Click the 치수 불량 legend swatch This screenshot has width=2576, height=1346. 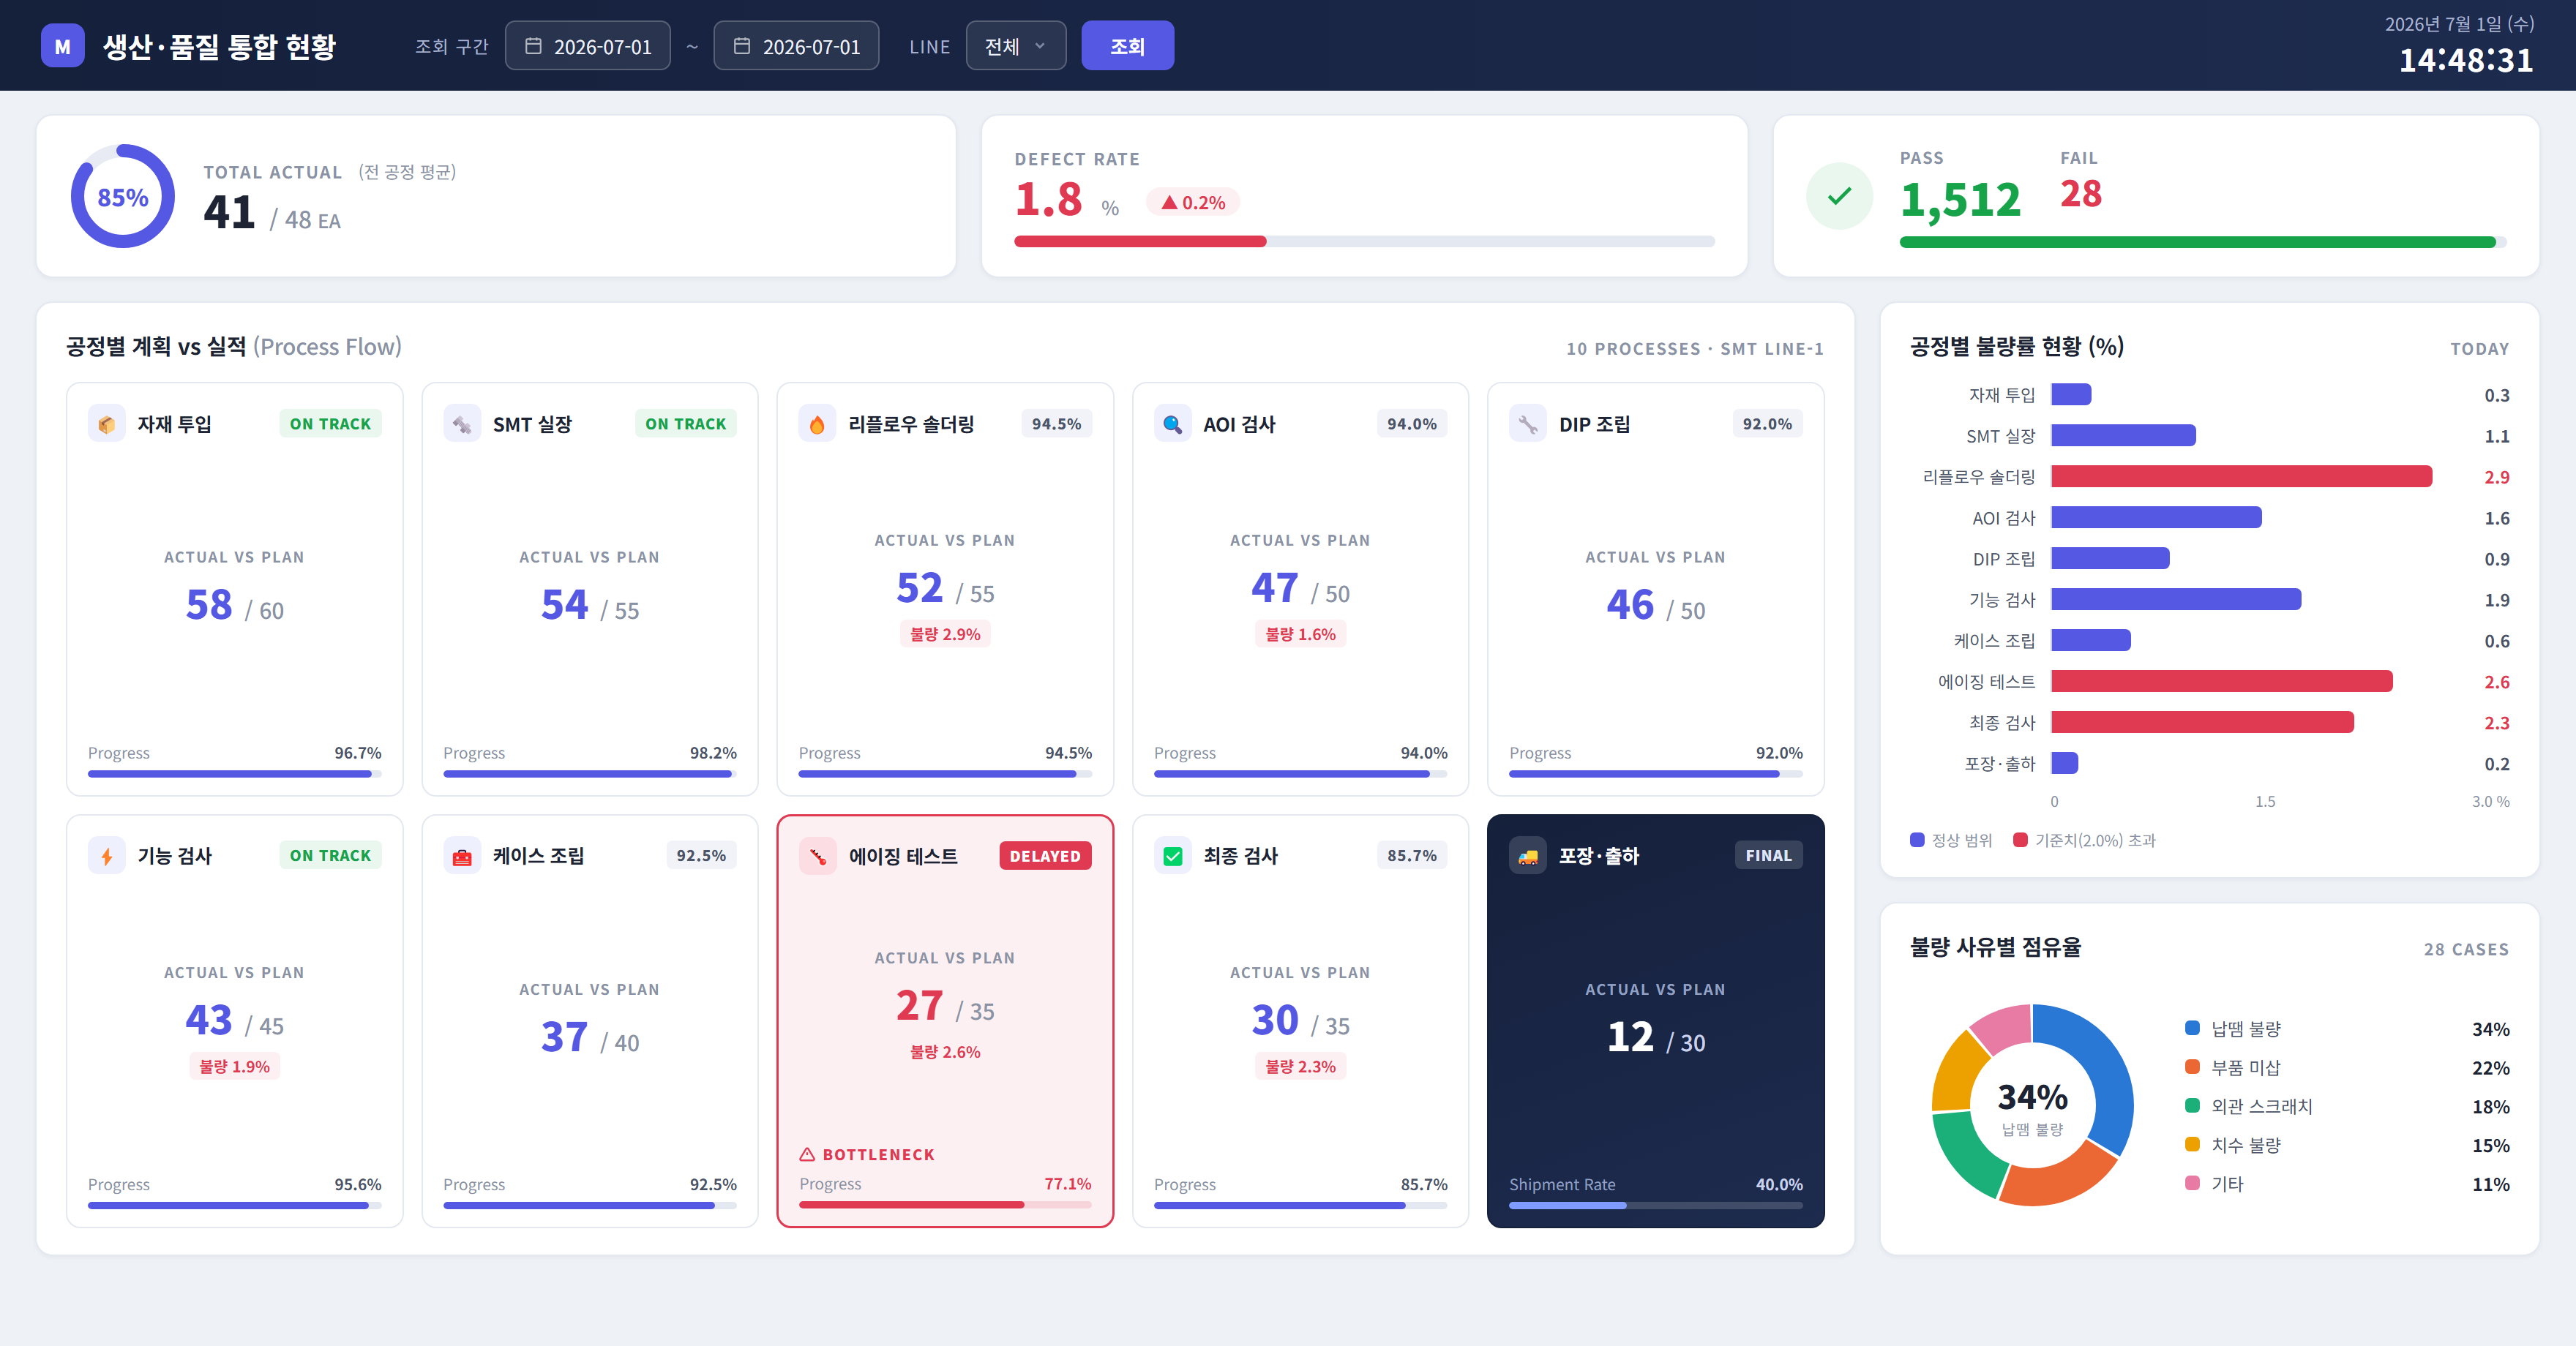[x=2192, y=1144]
